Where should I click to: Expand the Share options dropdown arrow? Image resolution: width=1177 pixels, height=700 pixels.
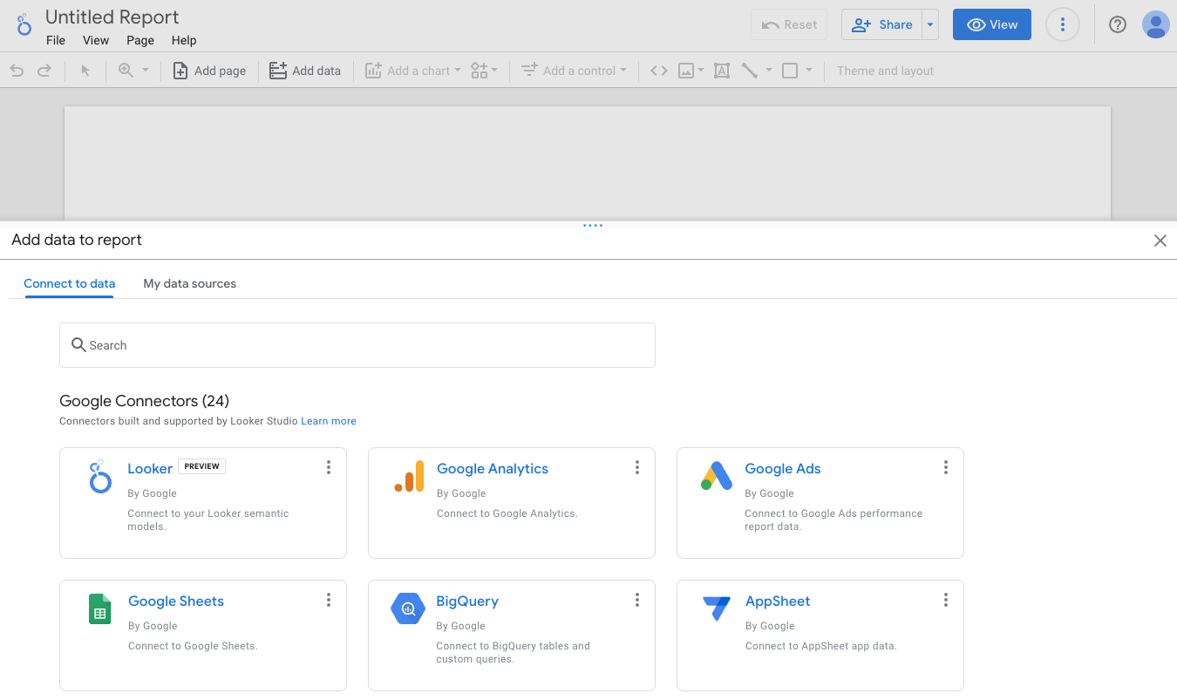pos(930,24)
